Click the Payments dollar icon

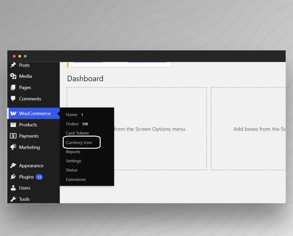click(13, 136)
